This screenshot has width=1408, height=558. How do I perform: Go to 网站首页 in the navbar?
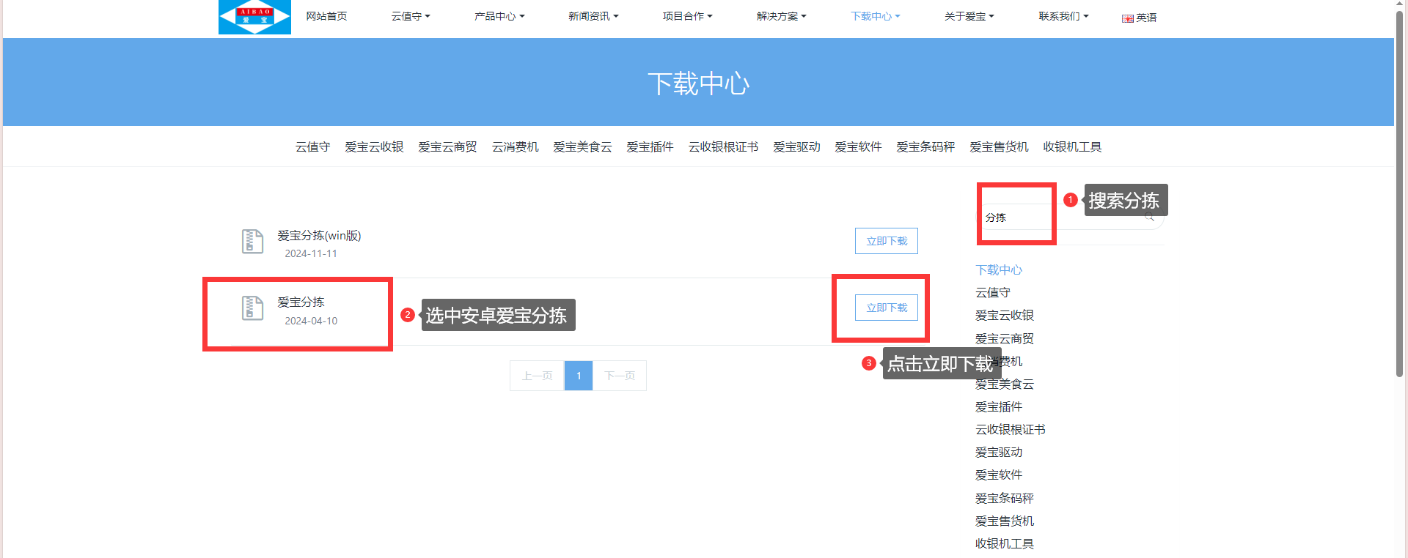click(326, 16)
